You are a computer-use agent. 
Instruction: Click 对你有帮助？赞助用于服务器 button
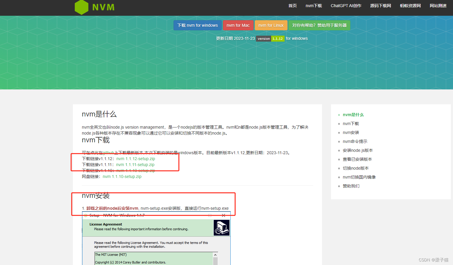(319, 25)
